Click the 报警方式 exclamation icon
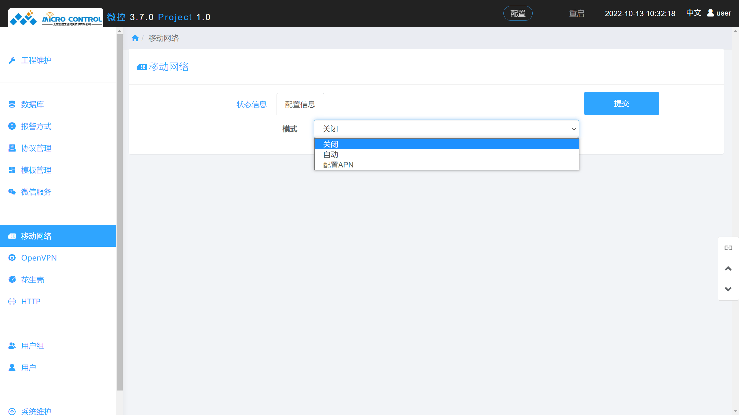 point(12,126)
